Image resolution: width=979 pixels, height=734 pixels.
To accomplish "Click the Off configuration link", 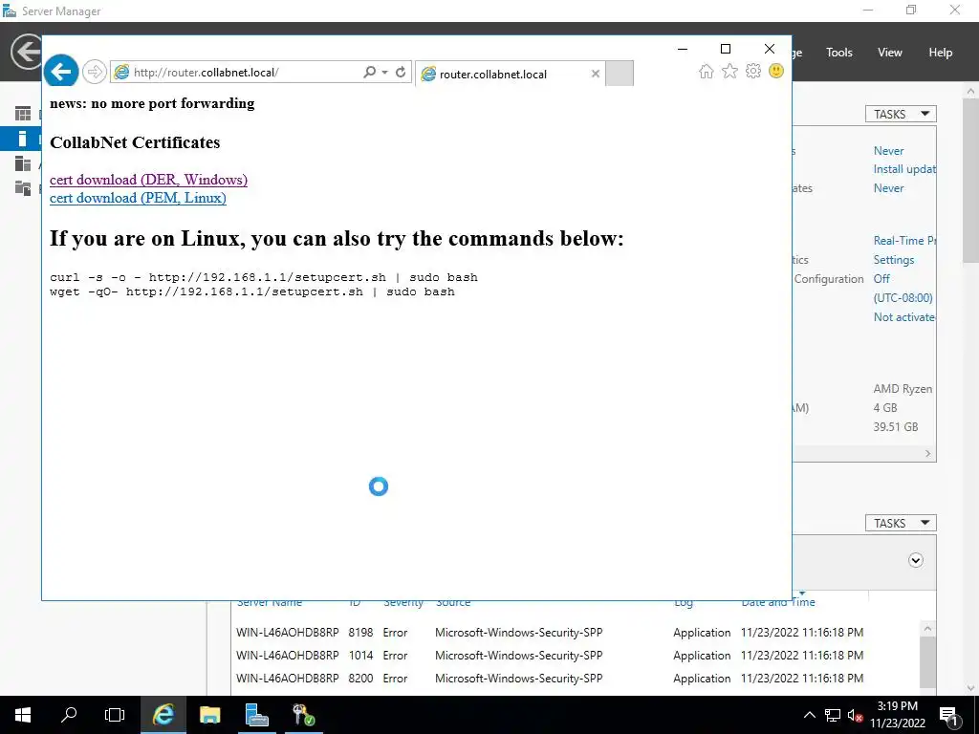I will pos(881,279).
